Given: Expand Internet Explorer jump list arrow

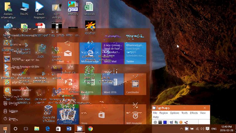Looking at the screenshot, I should [x=49, y=90].
